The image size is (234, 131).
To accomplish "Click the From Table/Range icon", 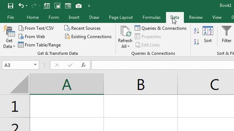I will [21, 45].
